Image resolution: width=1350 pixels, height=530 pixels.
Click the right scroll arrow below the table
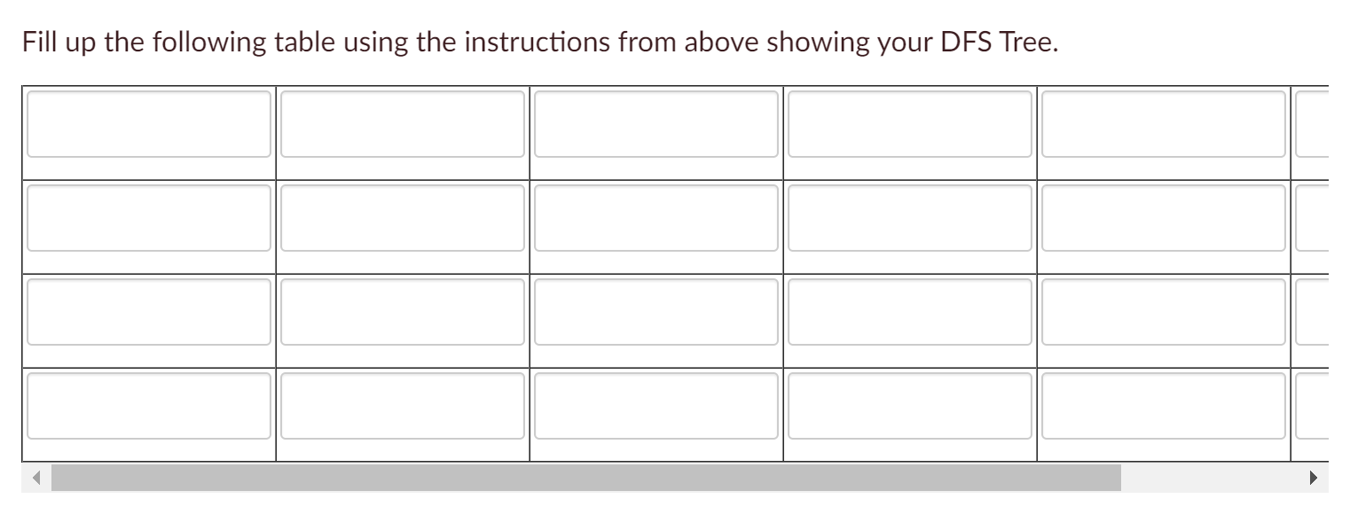point(1314,478)
